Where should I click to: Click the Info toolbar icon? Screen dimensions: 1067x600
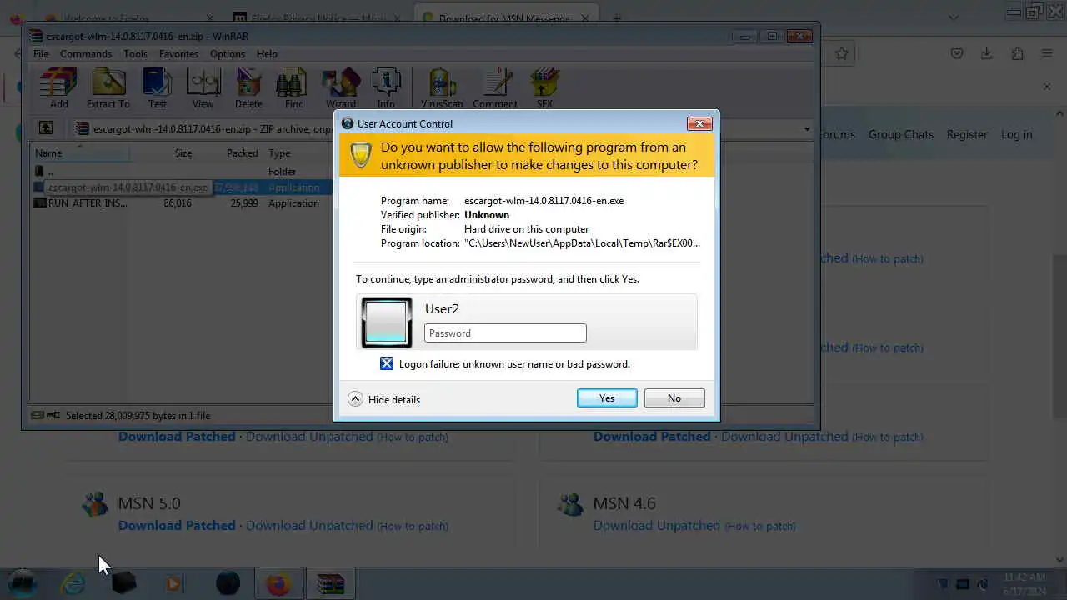[386, 87]
